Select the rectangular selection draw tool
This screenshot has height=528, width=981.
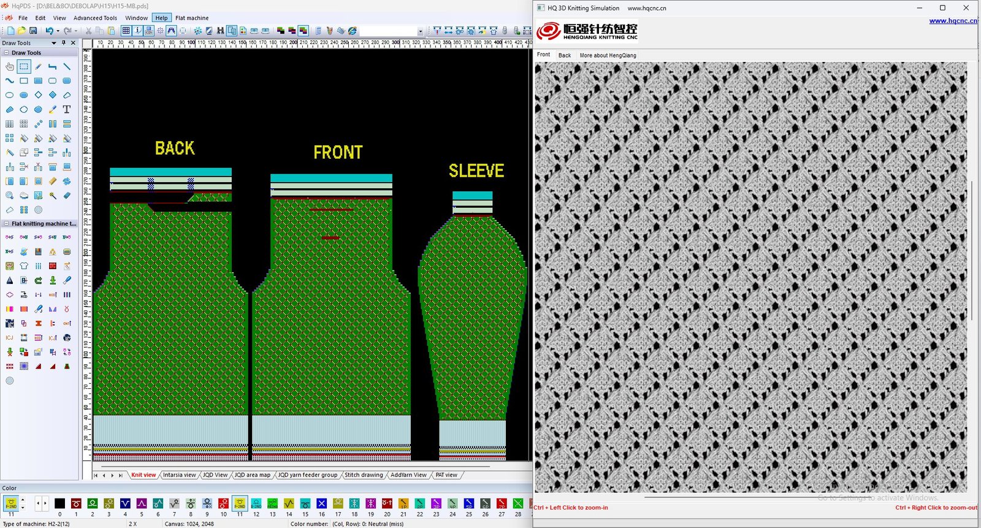coord(24,66)
